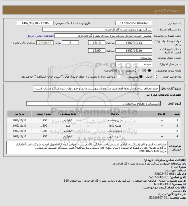Click the quantity cell 1,950

point(44,120)
